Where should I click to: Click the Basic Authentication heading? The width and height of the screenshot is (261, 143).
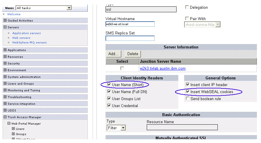[181, 115]
